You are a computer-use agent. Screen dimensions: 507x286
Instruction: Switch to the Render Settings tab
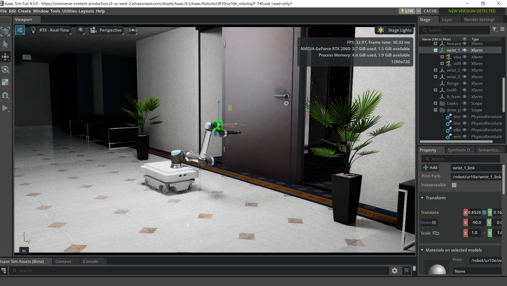tap(479, 20)
